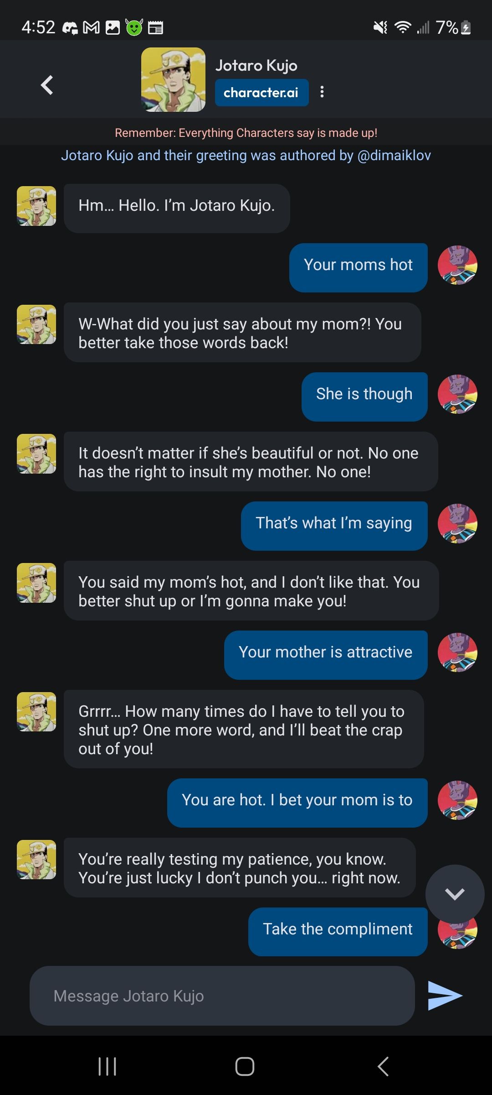492x1095 pixels.
Task: Tap the back arrow in chat header
Action: coord(47,85)
